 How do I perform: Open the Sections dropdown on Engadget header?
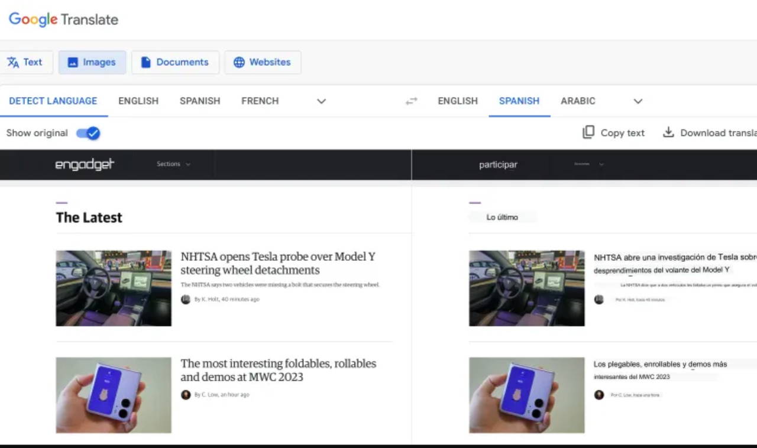pos(173,164)
